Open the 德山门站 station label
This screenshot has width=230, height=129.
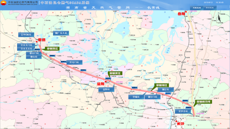point(34,53)
